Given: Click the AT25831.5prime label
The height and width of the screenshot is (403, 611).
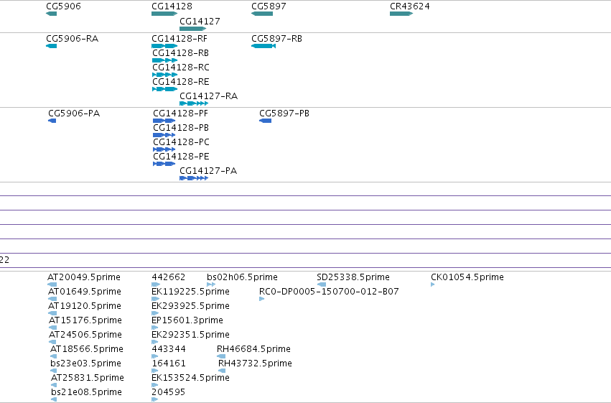Looking at the screenshot, I should (88, 378).
